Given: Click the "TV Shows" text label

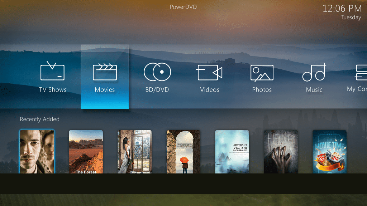Looking at the screenshot, I should 53,90.
